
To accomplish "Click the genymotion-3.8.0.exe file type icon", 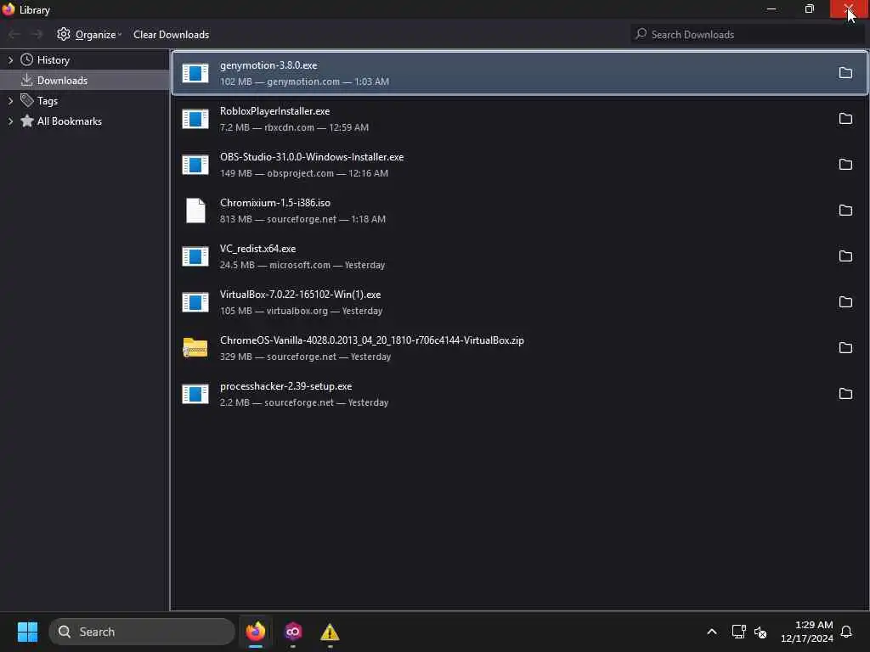I will (x=195, y=73).
